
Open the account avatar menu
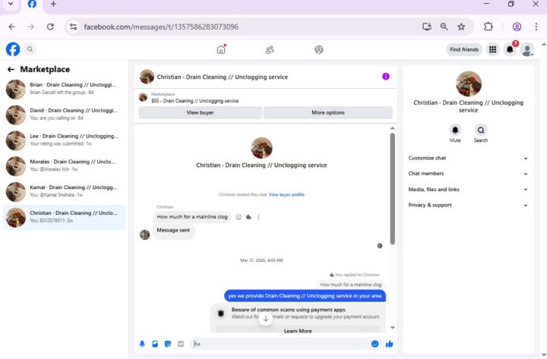coord(527,49)
